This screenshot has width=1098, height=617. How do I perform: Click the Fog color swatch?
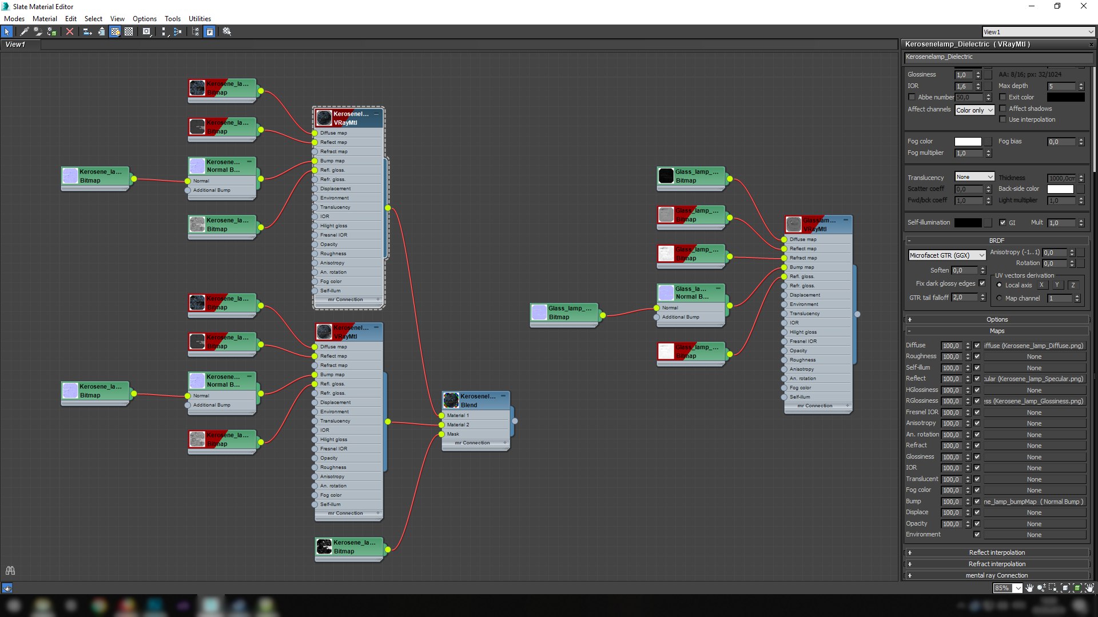968,142
